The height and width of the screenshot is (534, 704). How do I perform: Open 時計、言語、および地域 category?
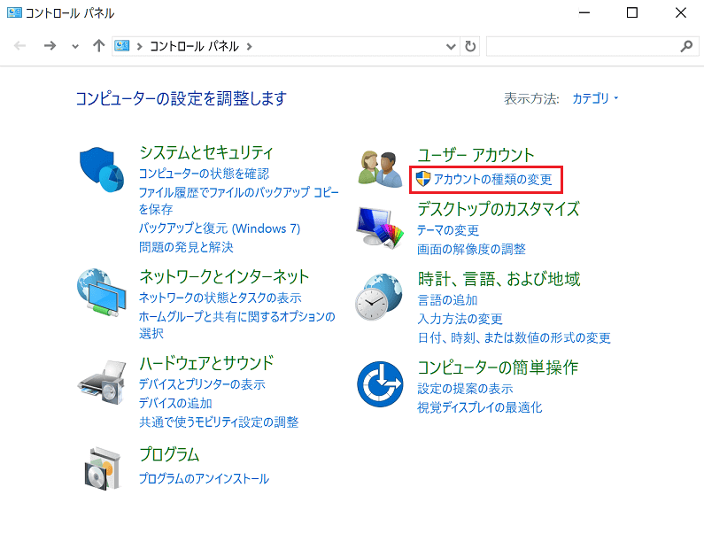[499, 279]
